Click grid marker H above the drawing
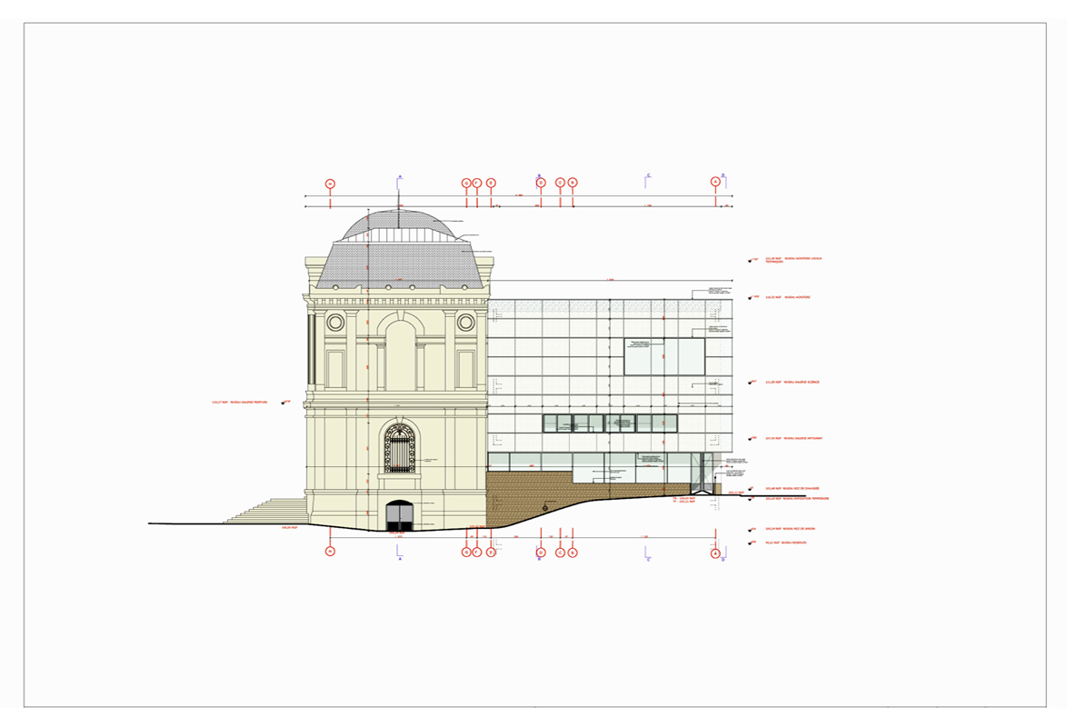 (330, 184)
